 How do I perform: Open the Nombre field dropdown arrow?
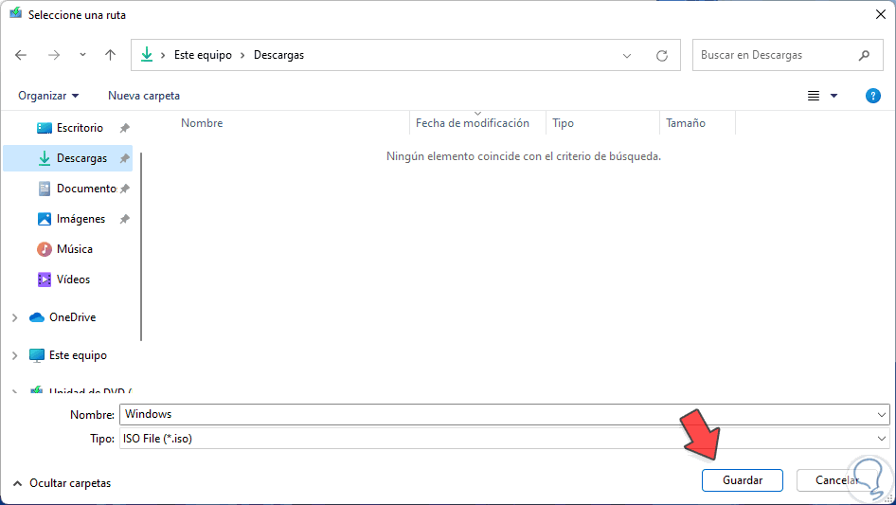point(881,415)
